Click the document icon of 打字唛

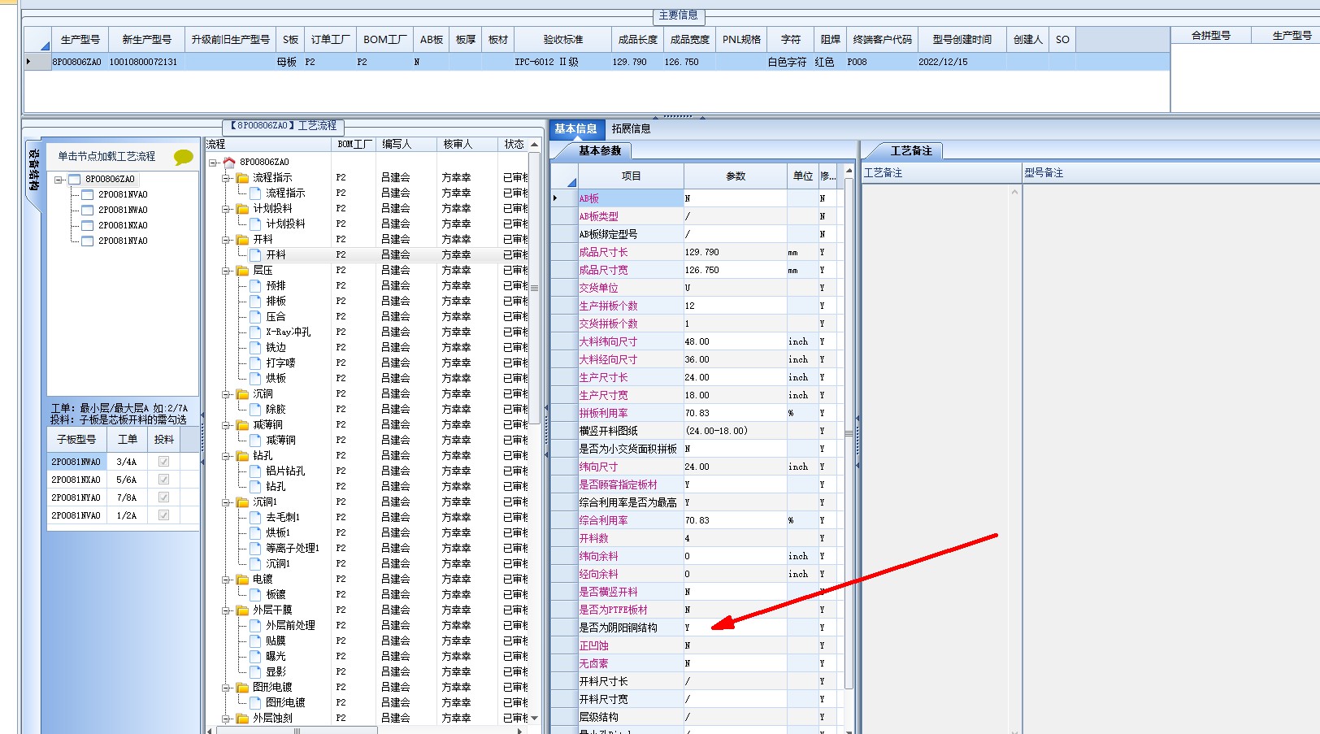pyautogui.click(x=255, y=363)
